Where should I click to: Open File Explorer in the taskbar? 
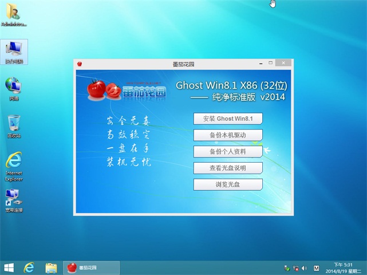click(51, 268)
